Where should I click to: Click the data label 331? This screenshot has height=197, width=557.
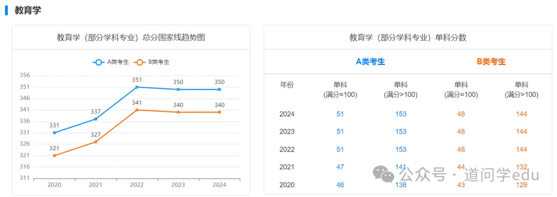[54, 125]
